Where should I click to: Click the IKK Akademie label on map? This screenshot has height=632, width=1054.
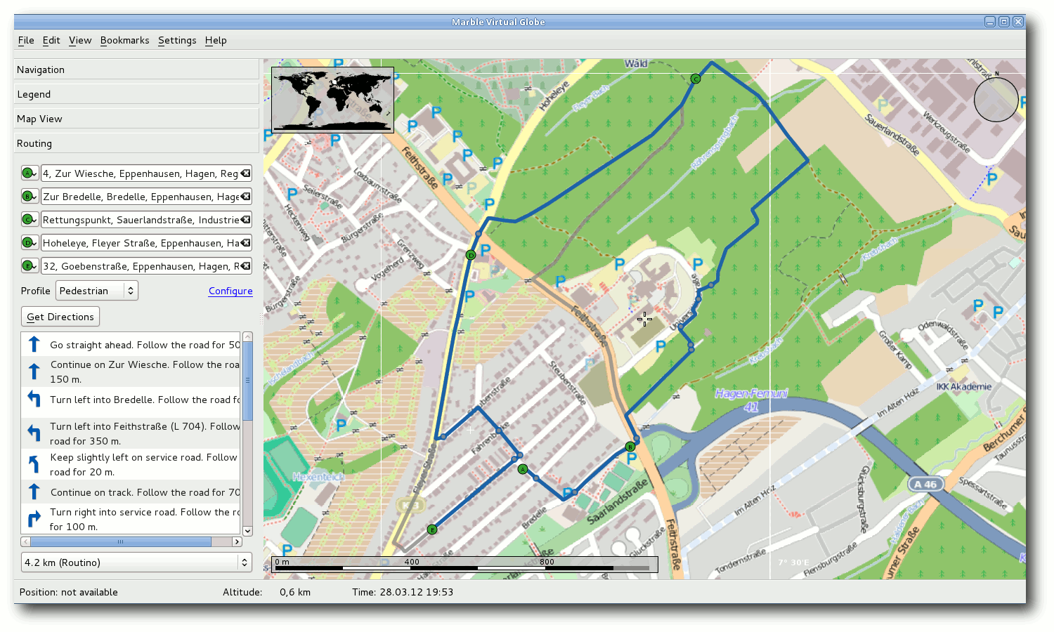click(963, 387)
